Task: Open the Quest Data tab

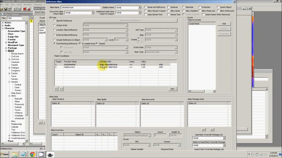Action: pos(40,12)
